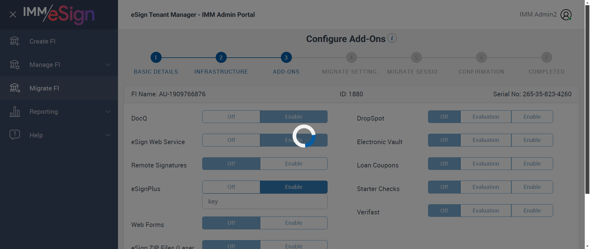Viewport: 590px width, 249px height.
Task: Set Web Forms to Off
Action: [x=231, y=223]
